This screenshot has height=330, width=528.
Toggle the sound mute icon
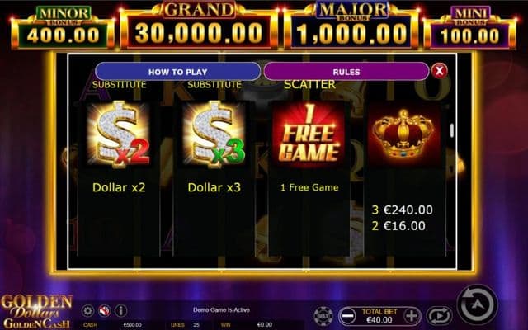[105, 310]
